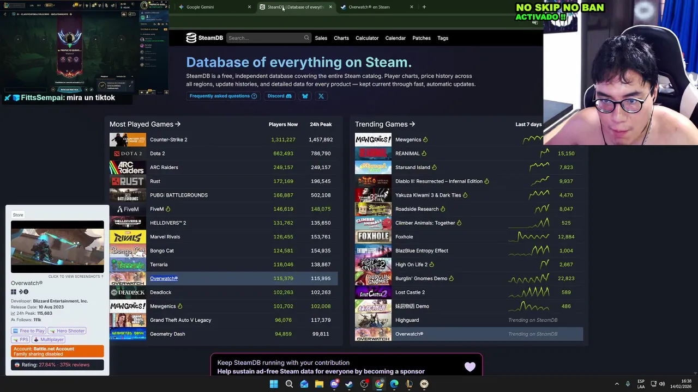This screenshot has height=392, width=698.
Task: Click the SteamDB logo in the header
Action: tap(204, 38)
